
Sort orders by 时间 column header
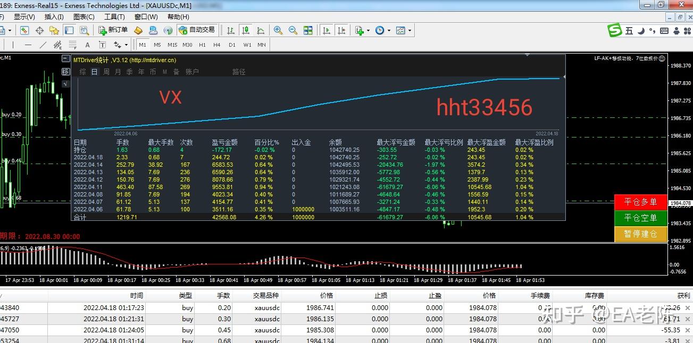[x=137, y=296]
